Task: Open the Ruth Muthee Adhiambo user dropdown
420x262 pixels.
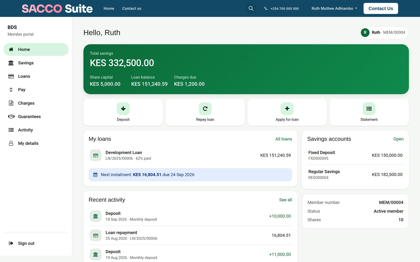Action: [x=334, y=8]
